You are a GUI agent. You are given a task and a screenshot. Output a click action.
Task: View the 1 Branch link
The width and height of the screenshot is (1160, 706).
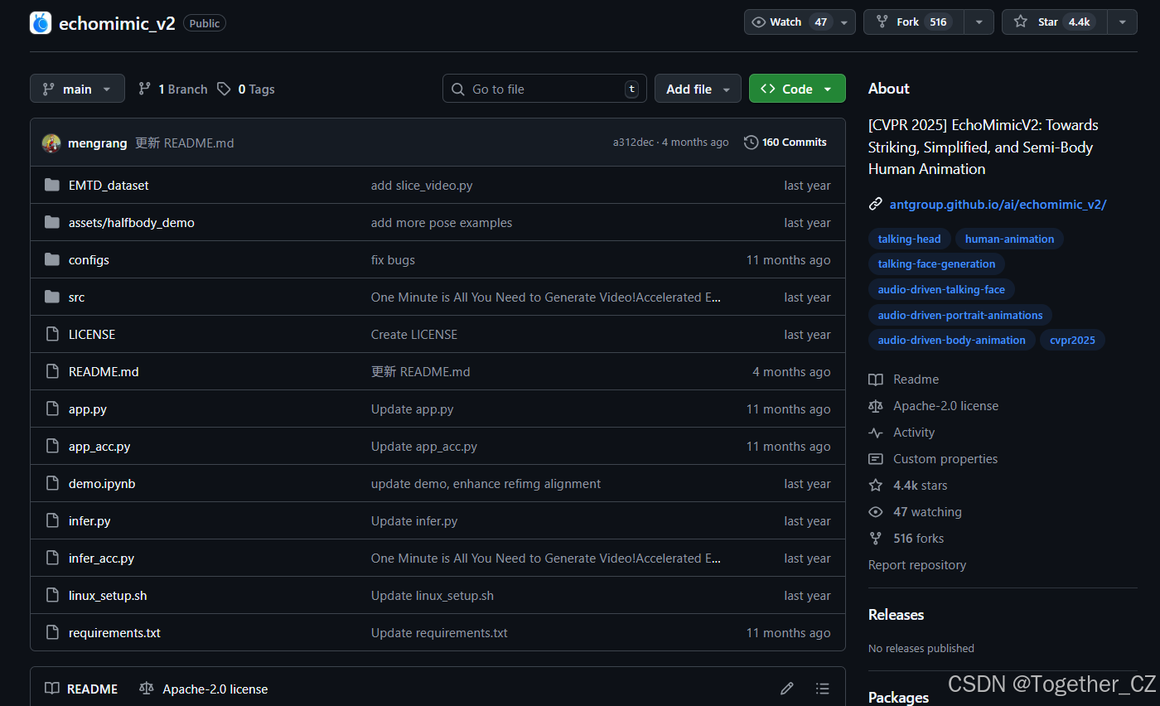click(172, 89)
